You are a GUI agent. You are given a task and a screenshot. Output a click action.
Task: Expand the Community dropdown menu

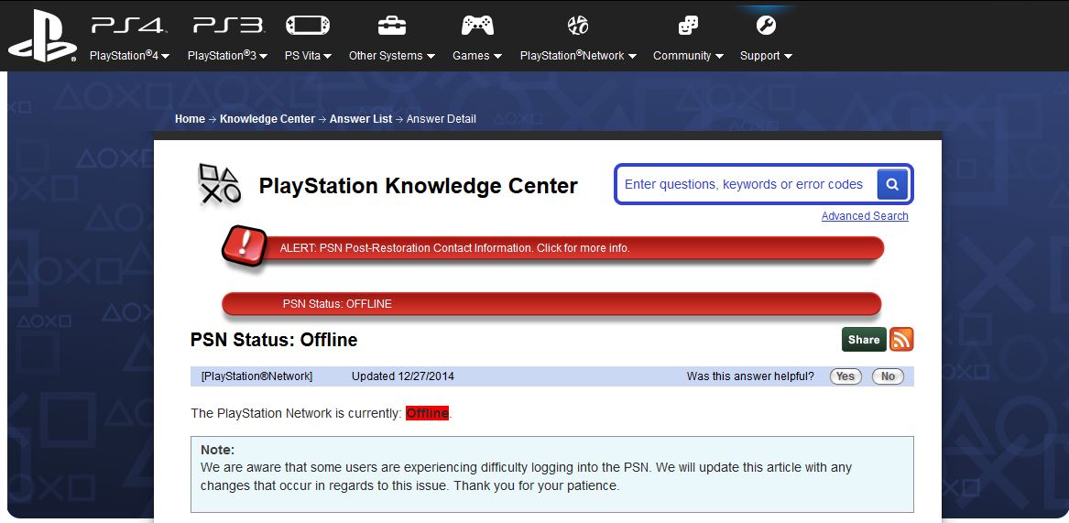pyautogui.click(x=688, y=56)
